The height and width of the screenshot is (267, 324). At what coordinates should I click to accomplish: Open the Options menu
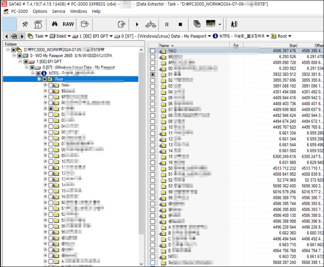click(40, 11)
